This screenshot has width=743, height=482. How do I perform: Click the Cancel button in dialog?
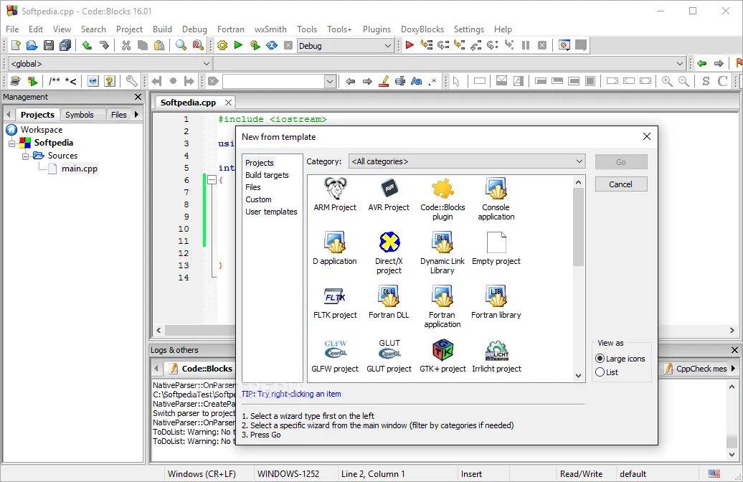pyautogui.click(x=621, y=184)
